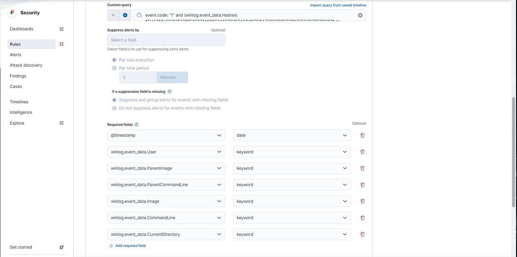Expand the ParentImage field name dropdown
Image resolution: width=517 pixels, height=257 pixels.
pyautogui.click(x=166, y=168)
